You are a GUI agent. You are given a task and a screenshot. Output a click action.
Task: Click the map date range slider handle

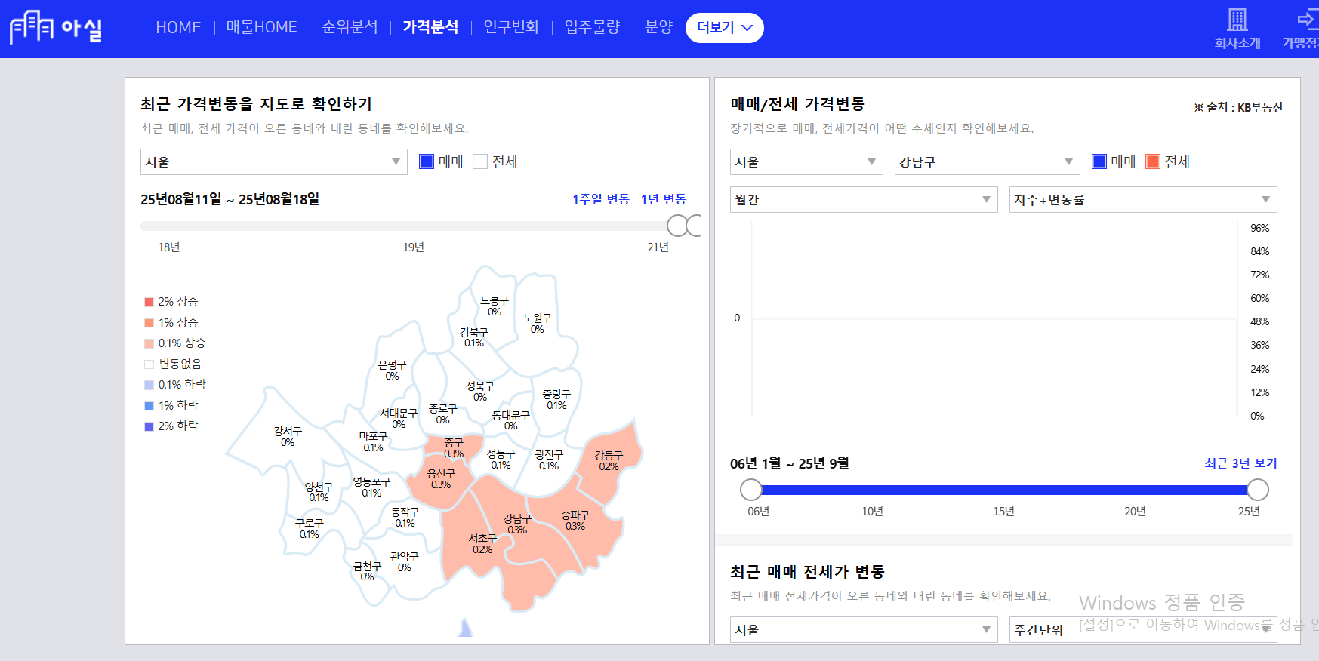(x=678, y=226)
